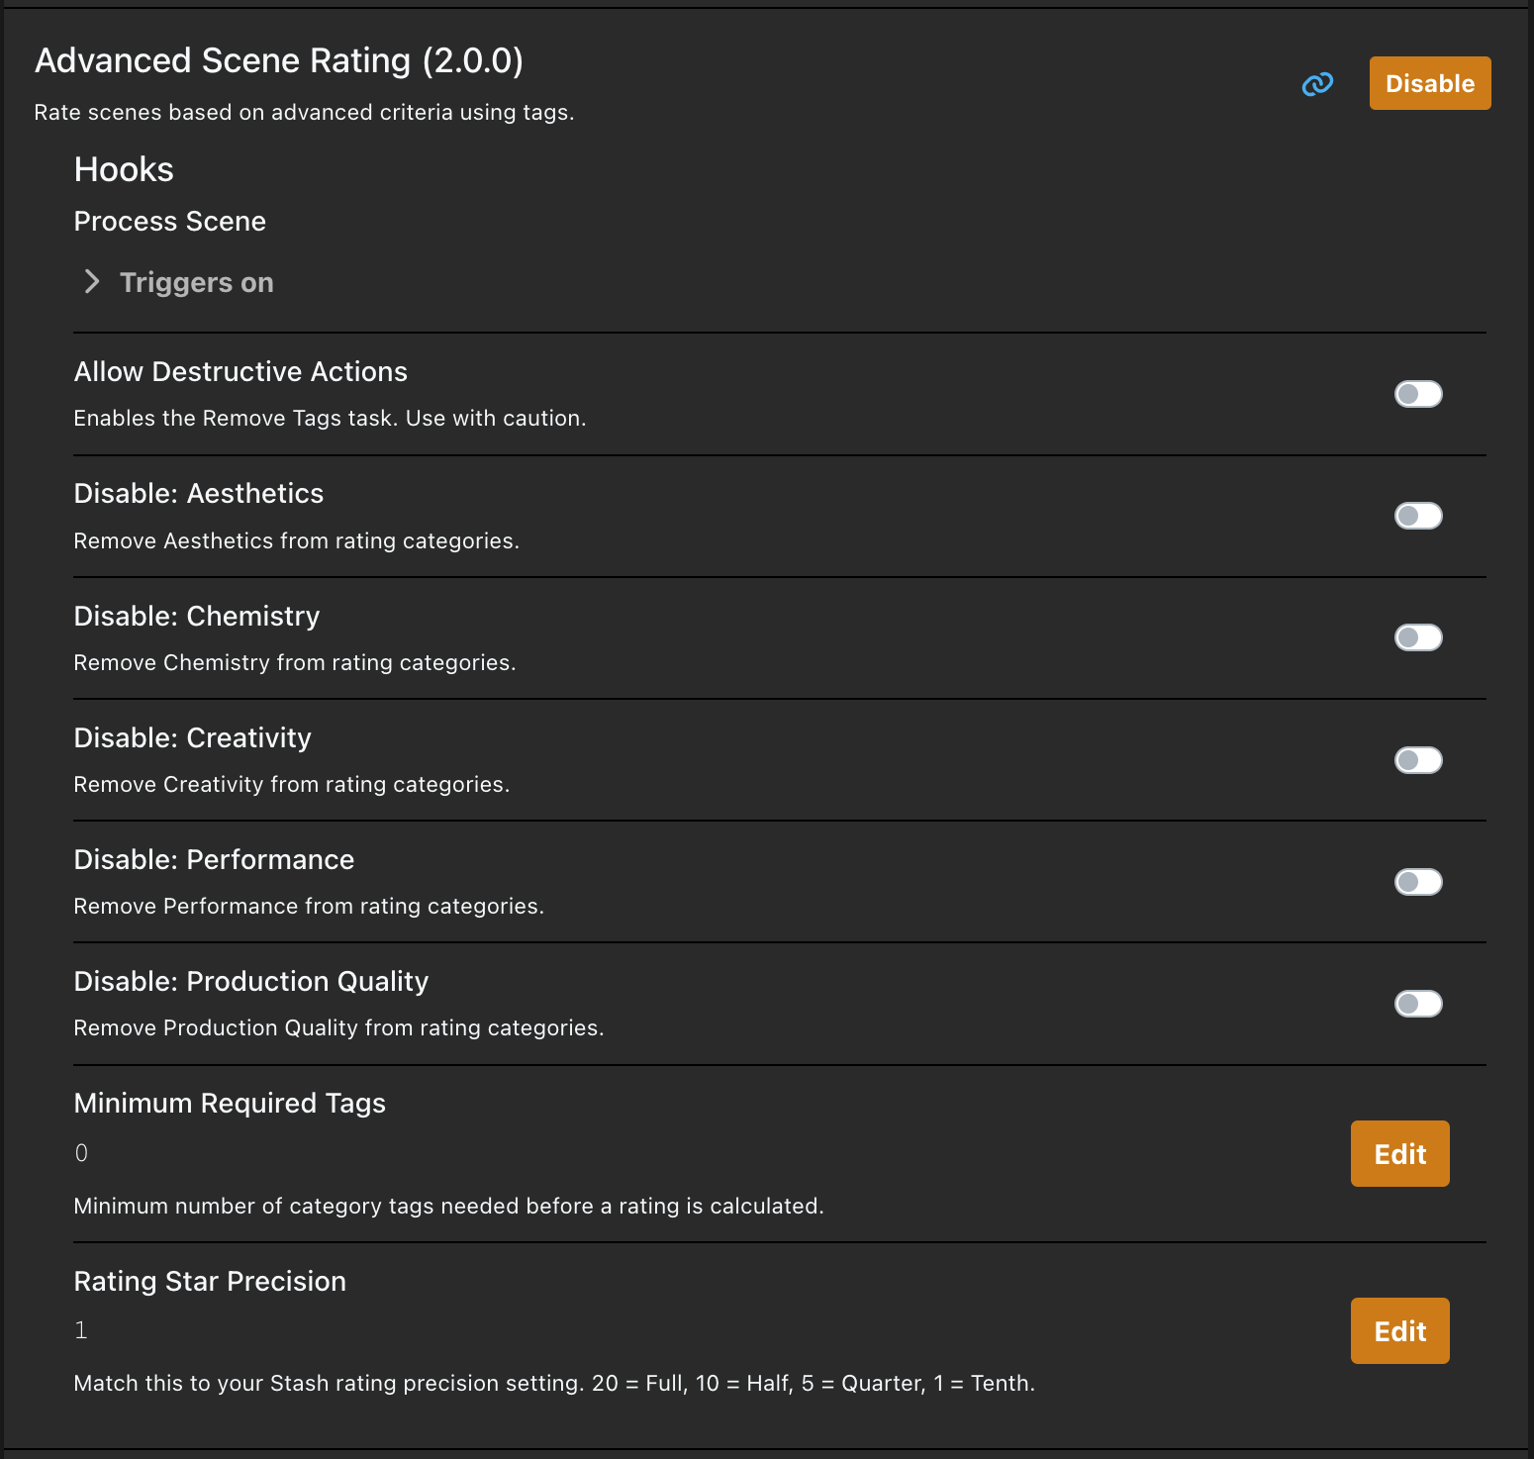Click the Rating Star Precision heading
The height and width of the screenshot is (1459, 1534).
pos(210,1282)
